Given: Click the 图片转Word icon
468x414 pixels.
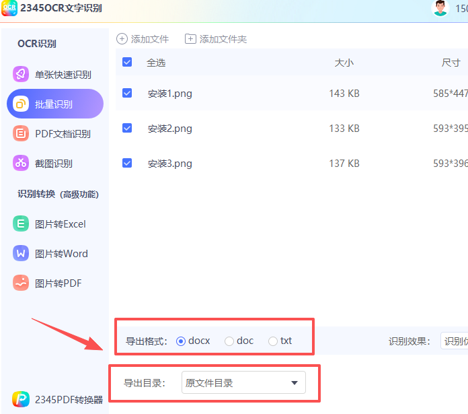Looking at the screenshot, I should [x=21, y=253].
